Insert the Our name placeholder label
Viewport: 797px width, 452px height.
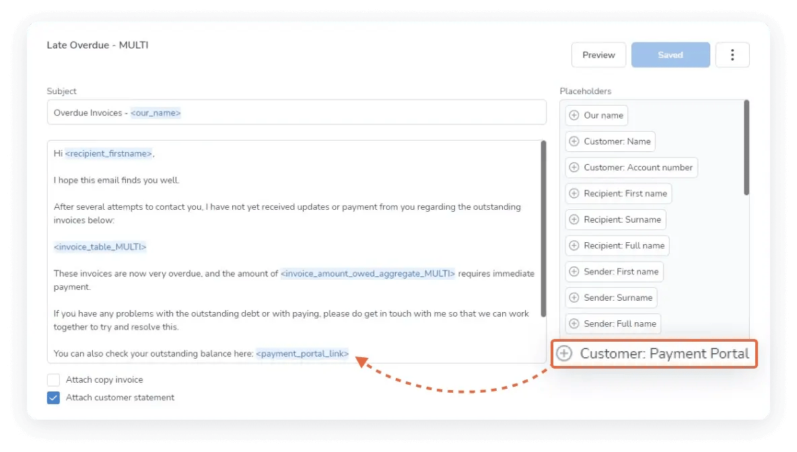pos(603,115)
